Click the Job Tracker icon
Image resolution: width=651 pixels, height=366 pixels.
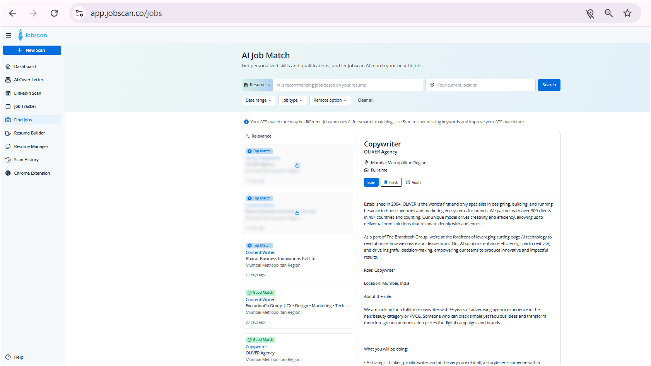(x=8, y=106)
